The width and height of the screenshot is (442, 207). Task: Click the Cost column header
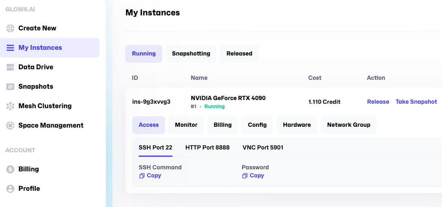click(x=315, y=78)
